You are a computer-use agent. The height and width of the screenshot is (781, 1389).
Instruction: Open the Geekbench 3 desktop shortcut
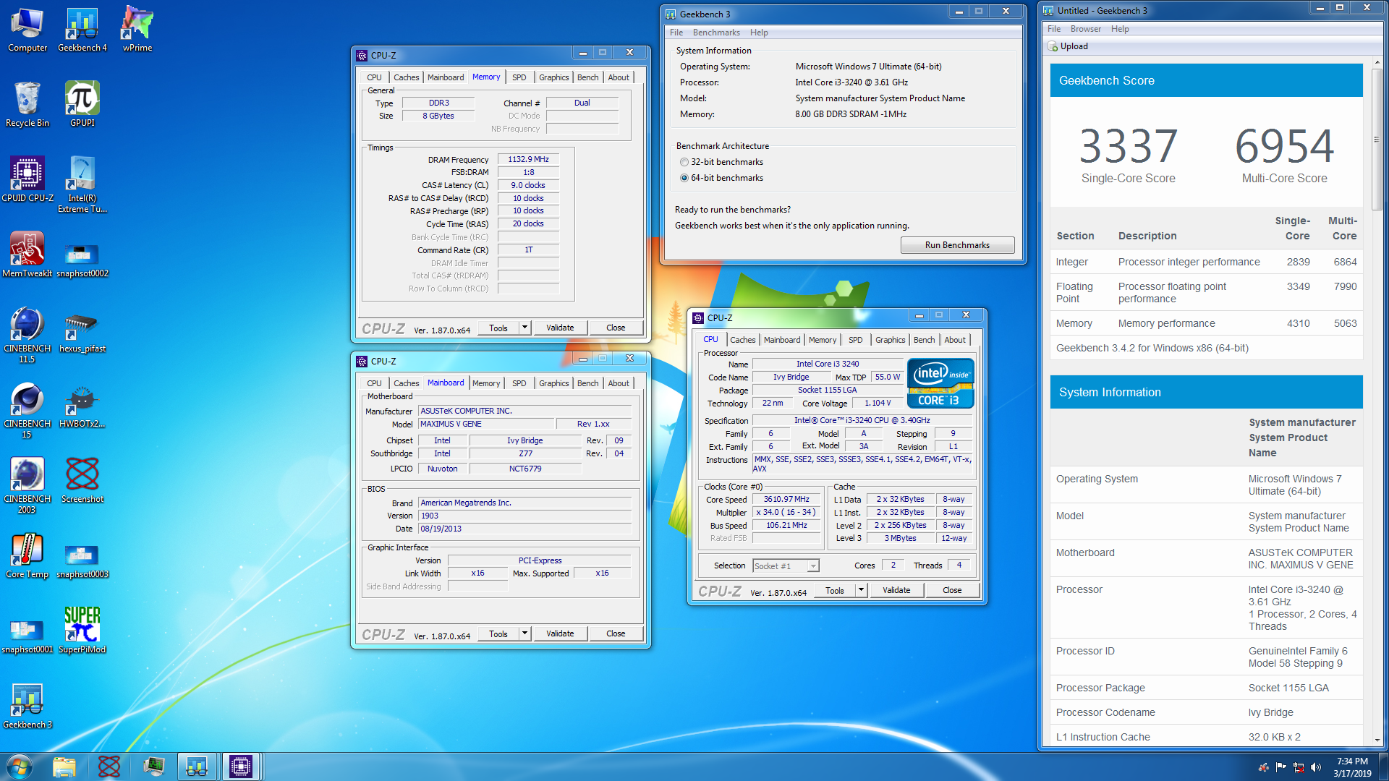click(x=27, y=707)
